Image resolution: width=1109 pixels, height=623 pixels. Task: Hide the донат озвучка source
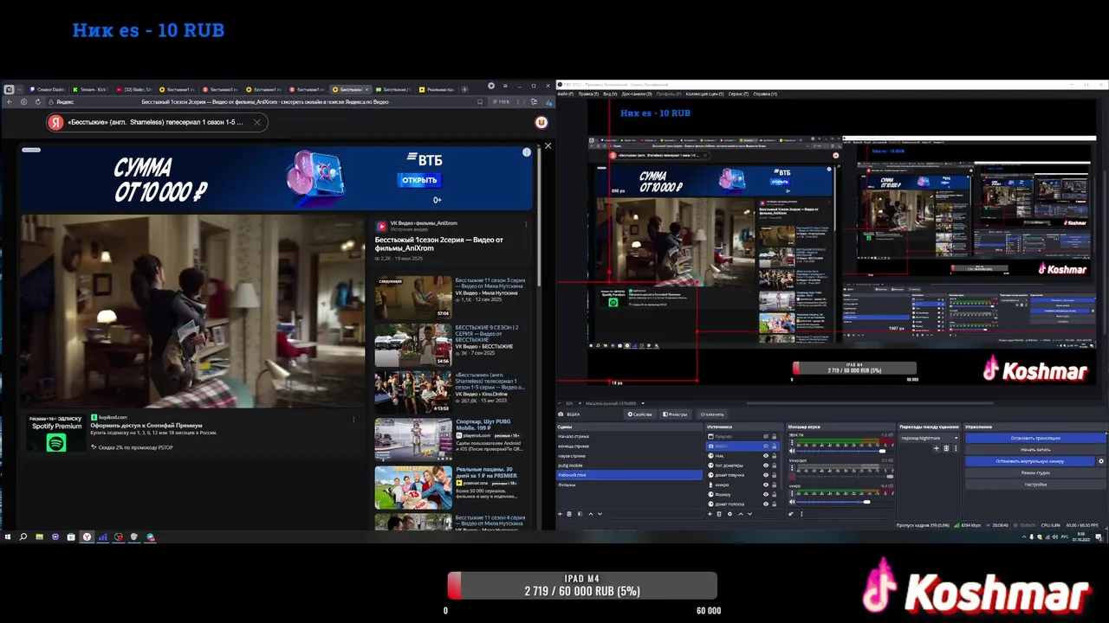[x=766, y=475]
